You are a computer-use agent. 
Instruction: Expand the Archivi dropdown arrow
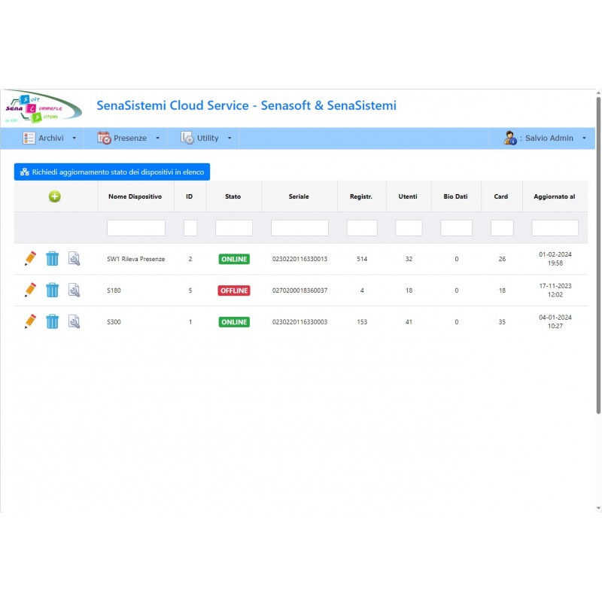74,138
